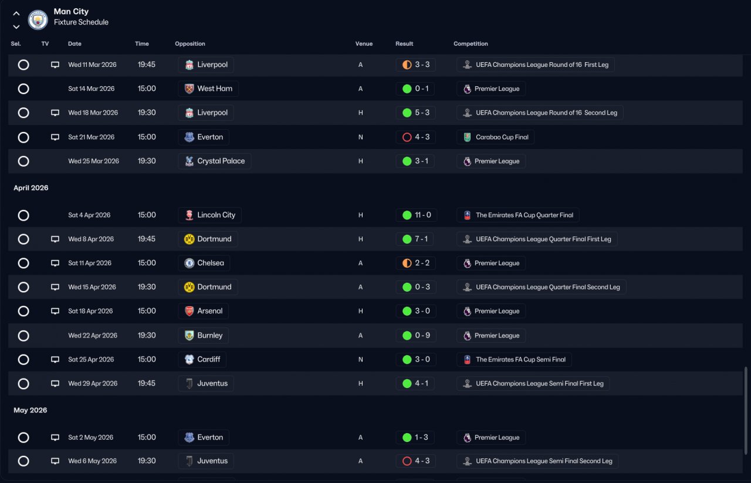Viewport: 751px width, 483px height.
Task: Click the Emirates FA Cup Quarter Final icon
Action: point(467,215)
